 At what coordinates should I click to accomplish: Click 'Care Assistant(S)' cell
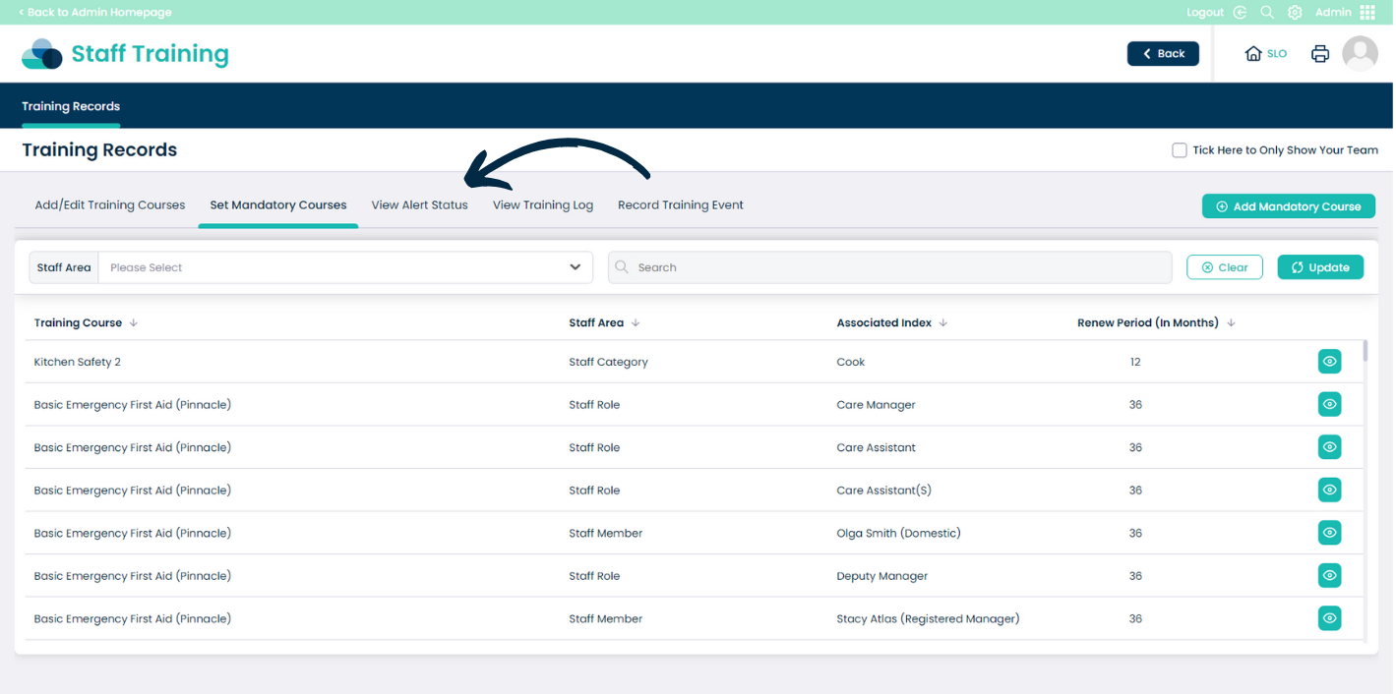coord(884,491)
